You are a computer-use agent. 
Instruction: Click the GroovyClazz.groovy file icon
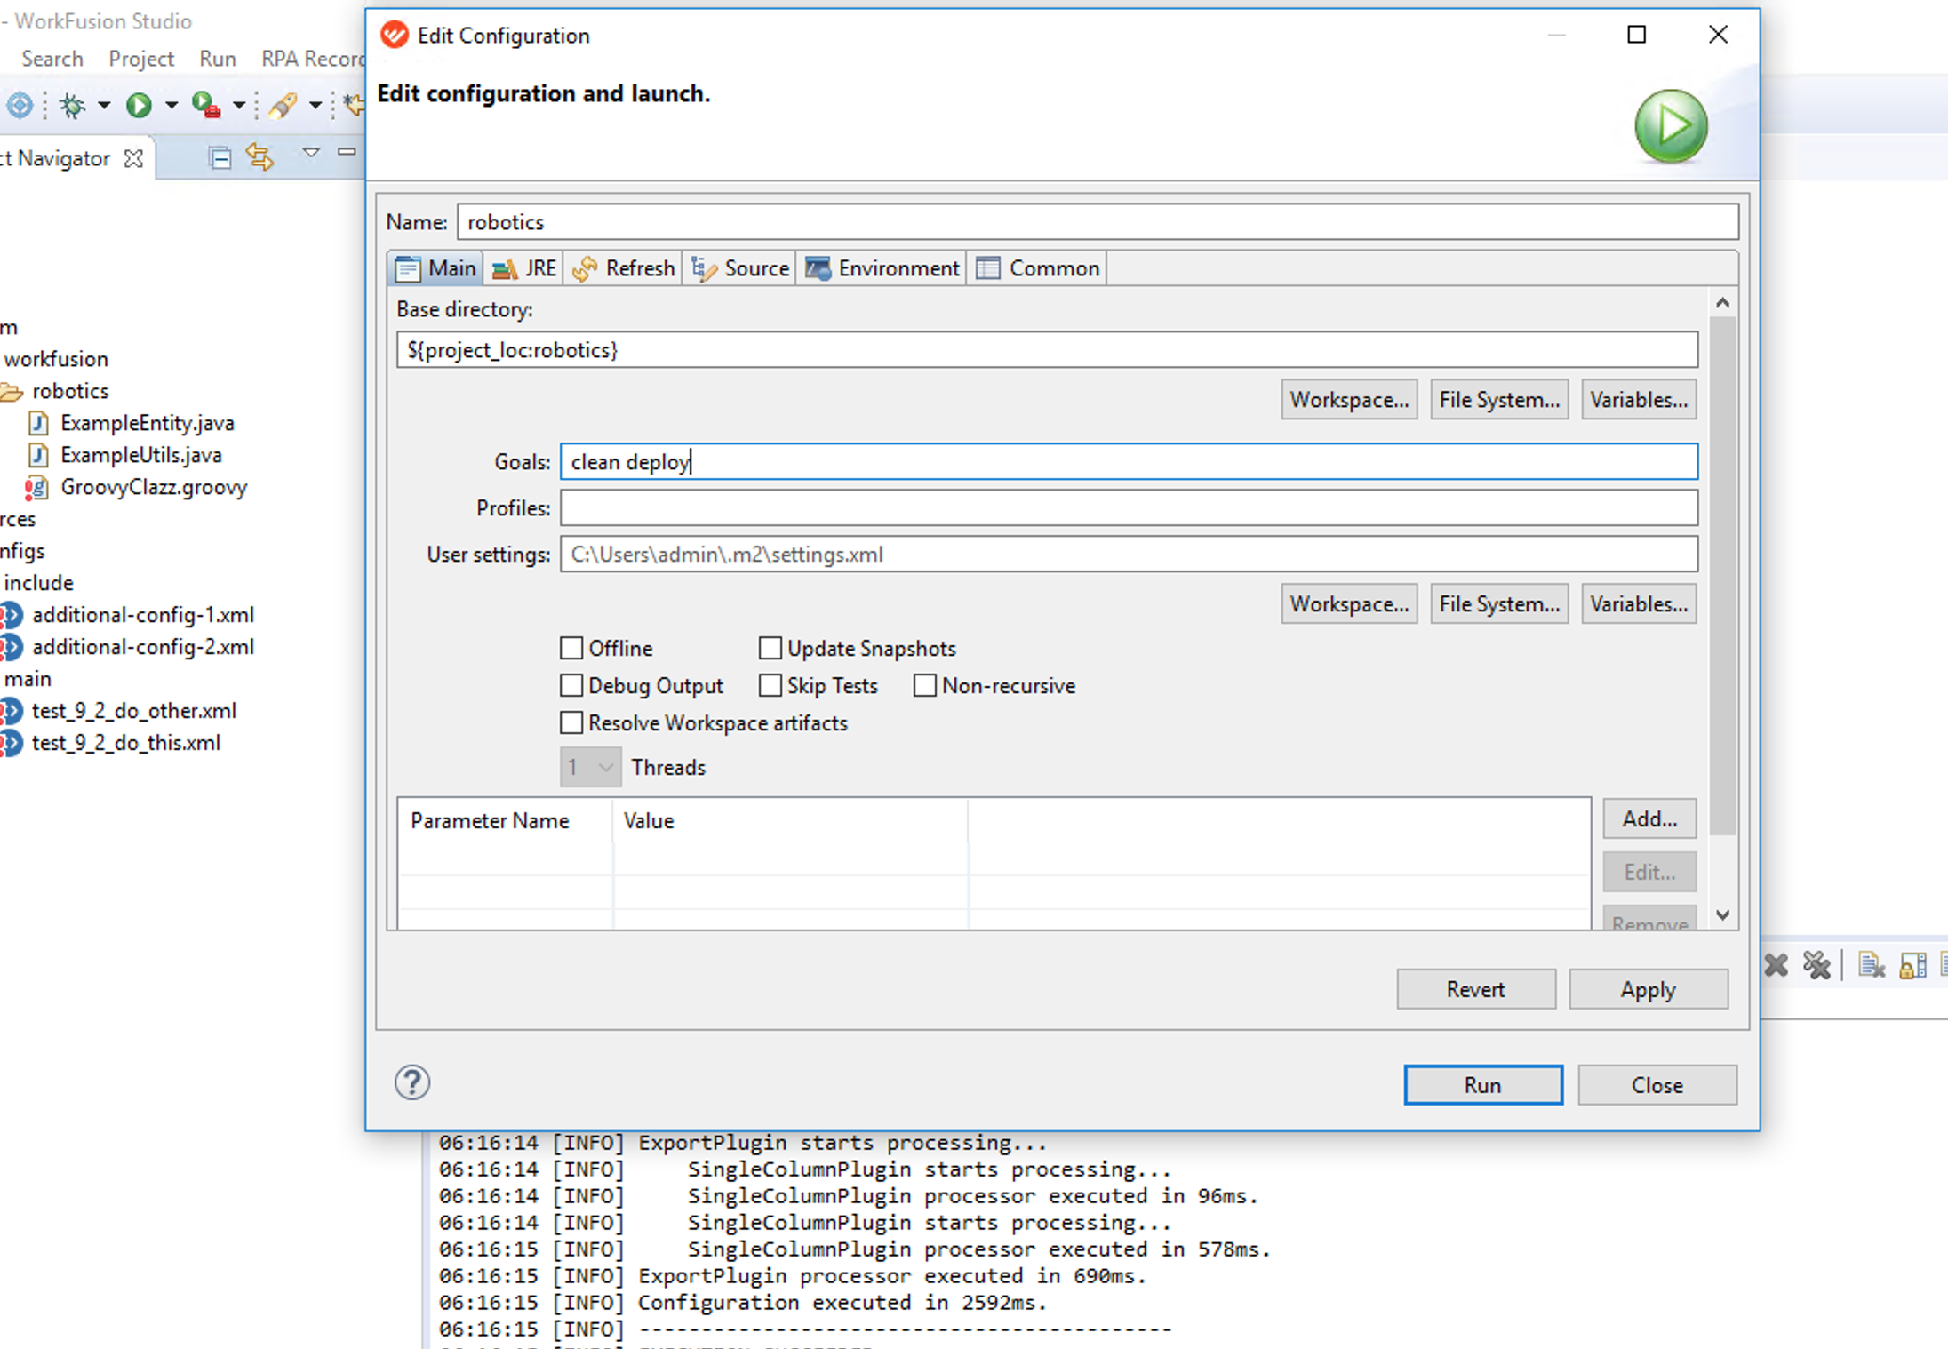pyautogui.click(x=36, y=487)
